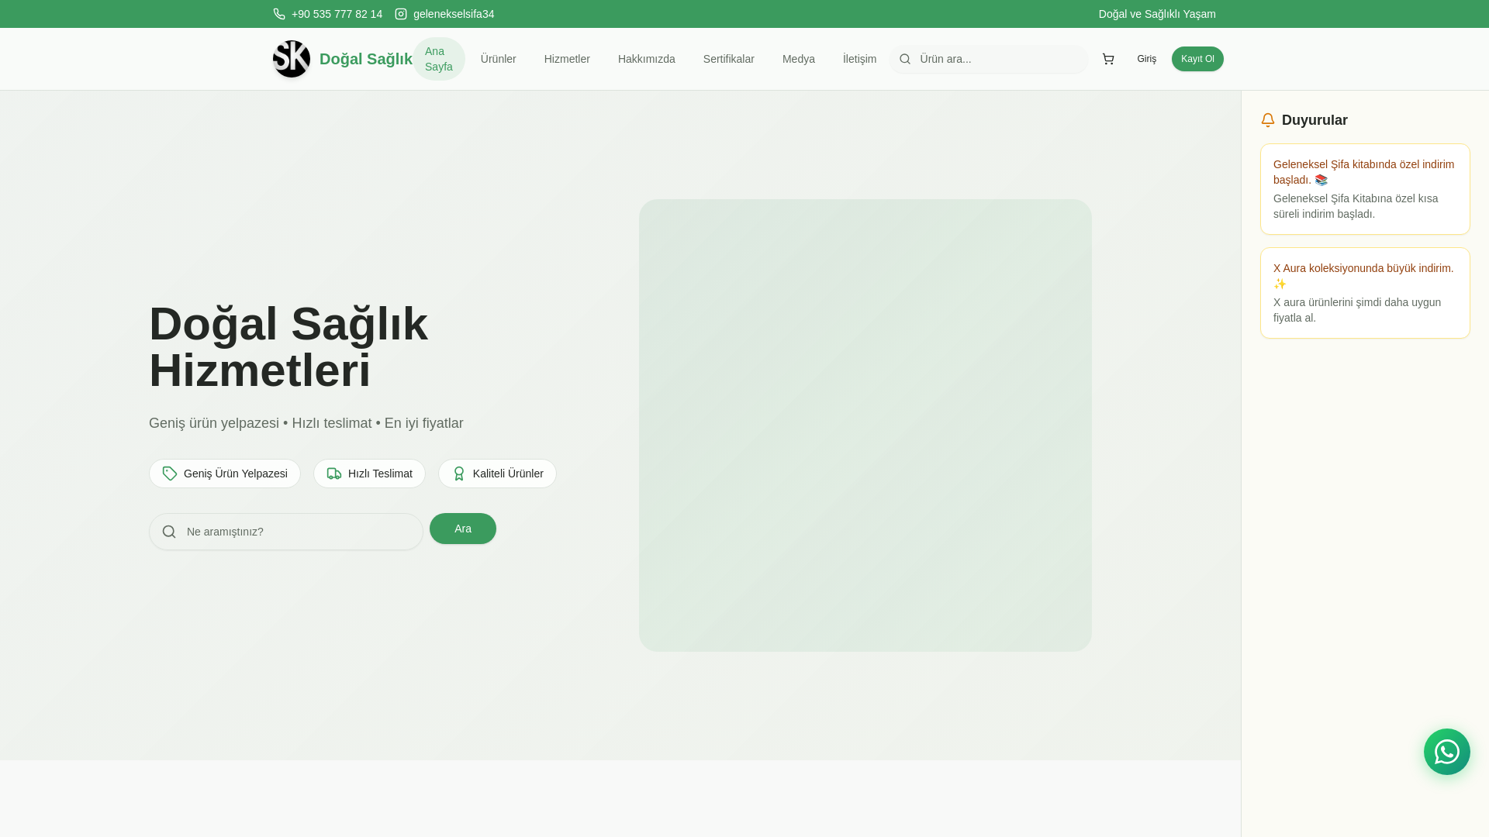
Task: Open the WhatsApp chat floating button
Action: [1447, 752]
